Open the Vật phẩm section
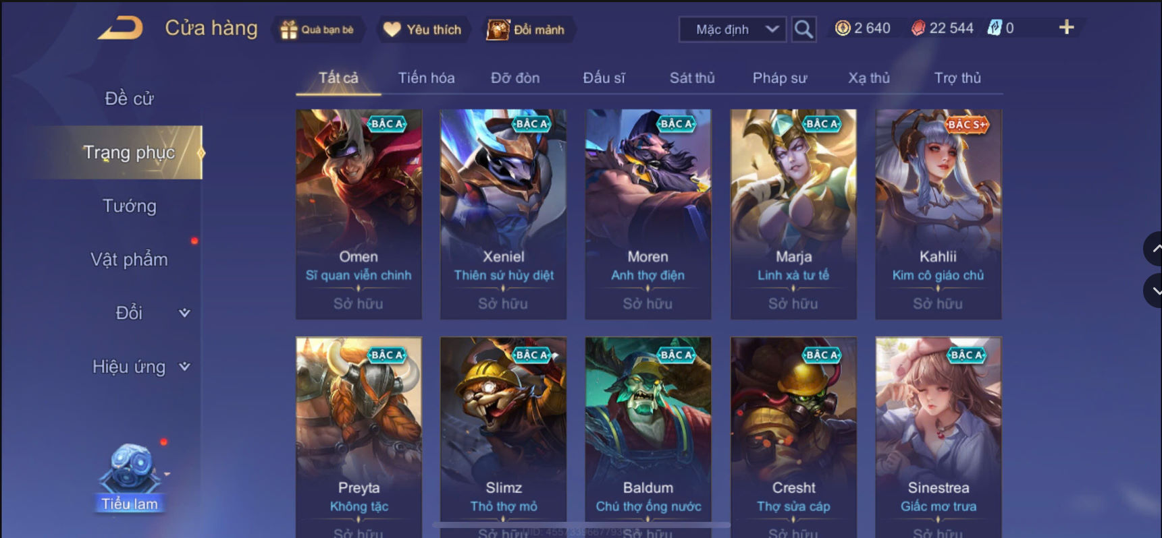 tap(129, 260)
